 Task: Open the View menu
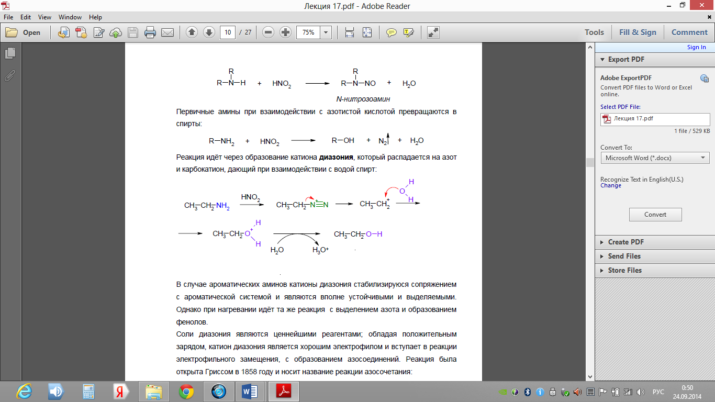(44, 17)
